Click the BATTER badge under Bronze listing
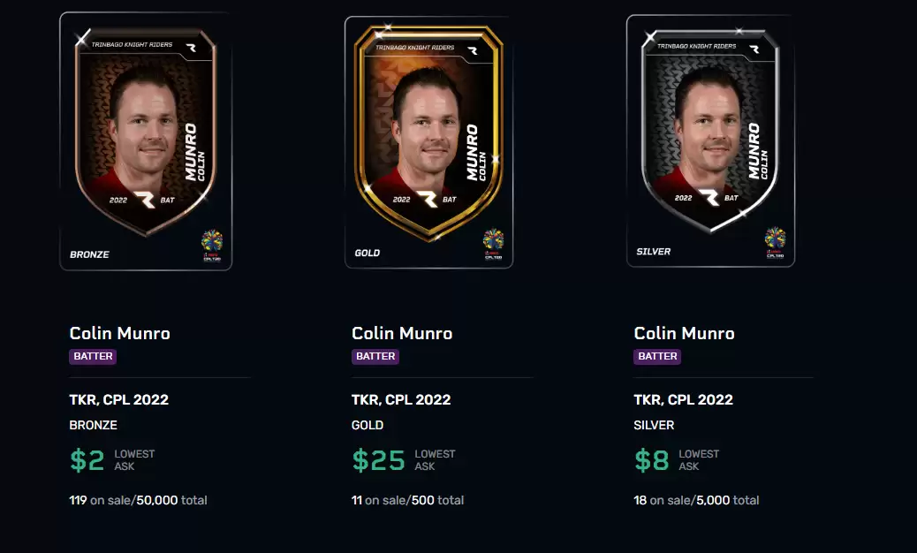917x553 pixels. tap(93, 357)
